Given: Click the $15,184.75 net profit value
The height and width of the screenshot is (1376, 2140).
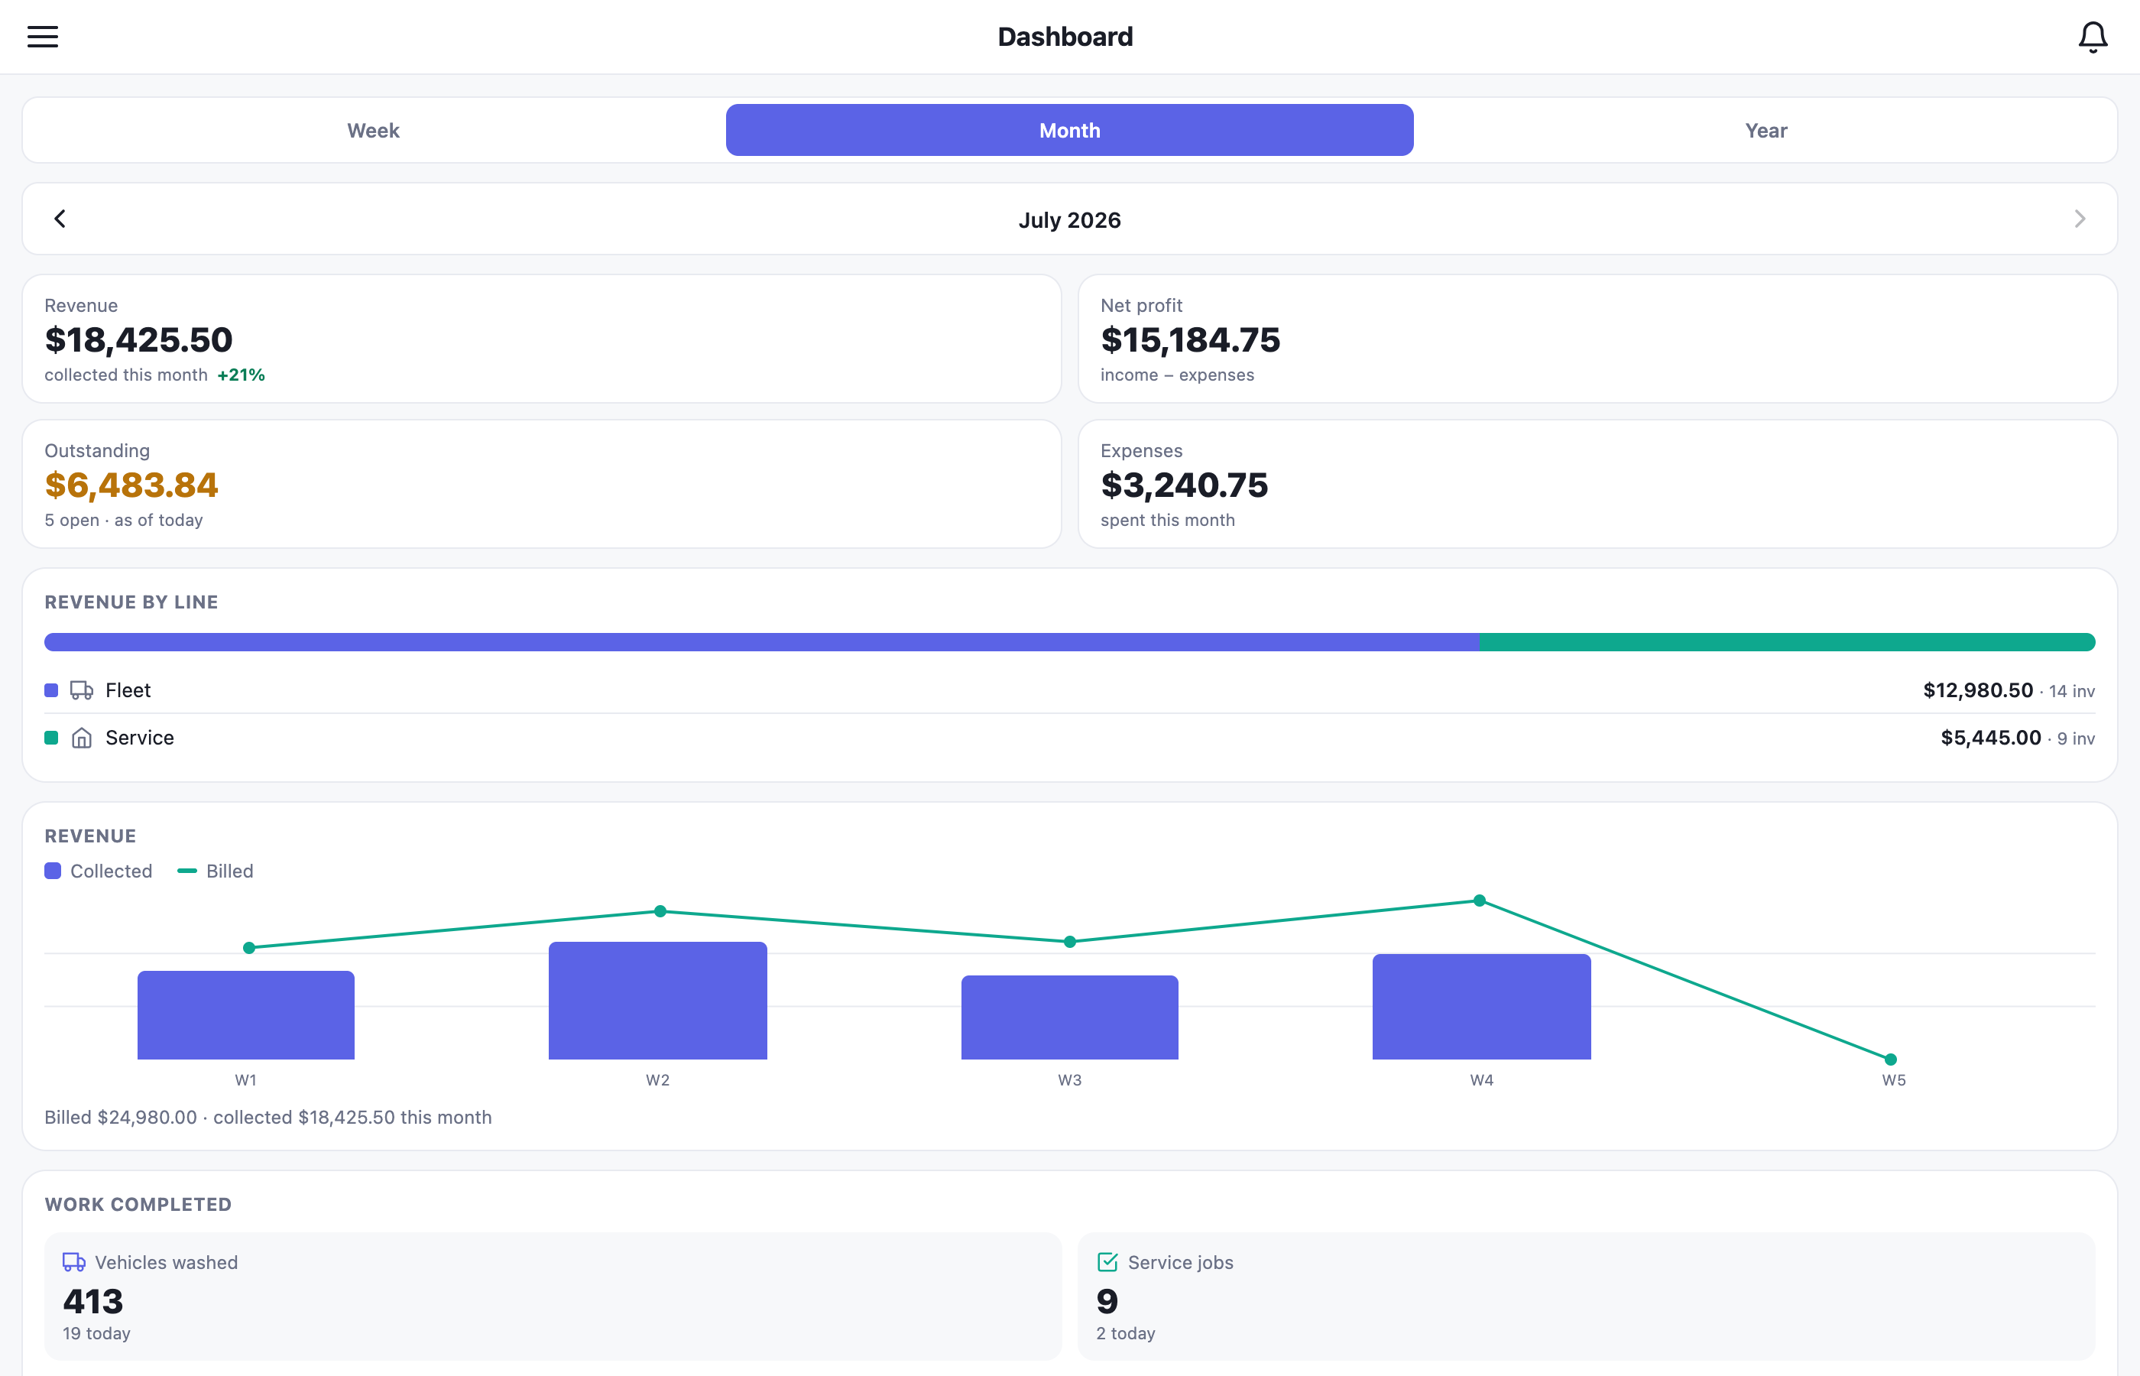Looking at the screenshot, I should (x=1191, y=339).
